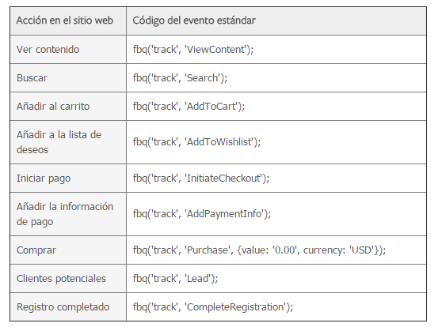Select the 'Buscar' row label
442x327 pixels.
[32, 78]
